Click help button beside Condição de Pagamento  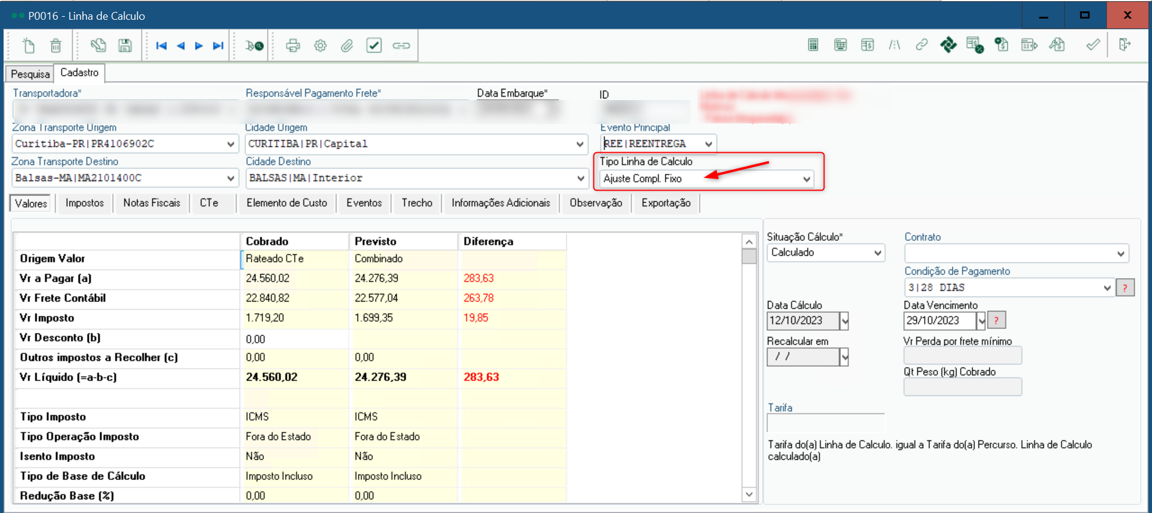click(1125, 288)
